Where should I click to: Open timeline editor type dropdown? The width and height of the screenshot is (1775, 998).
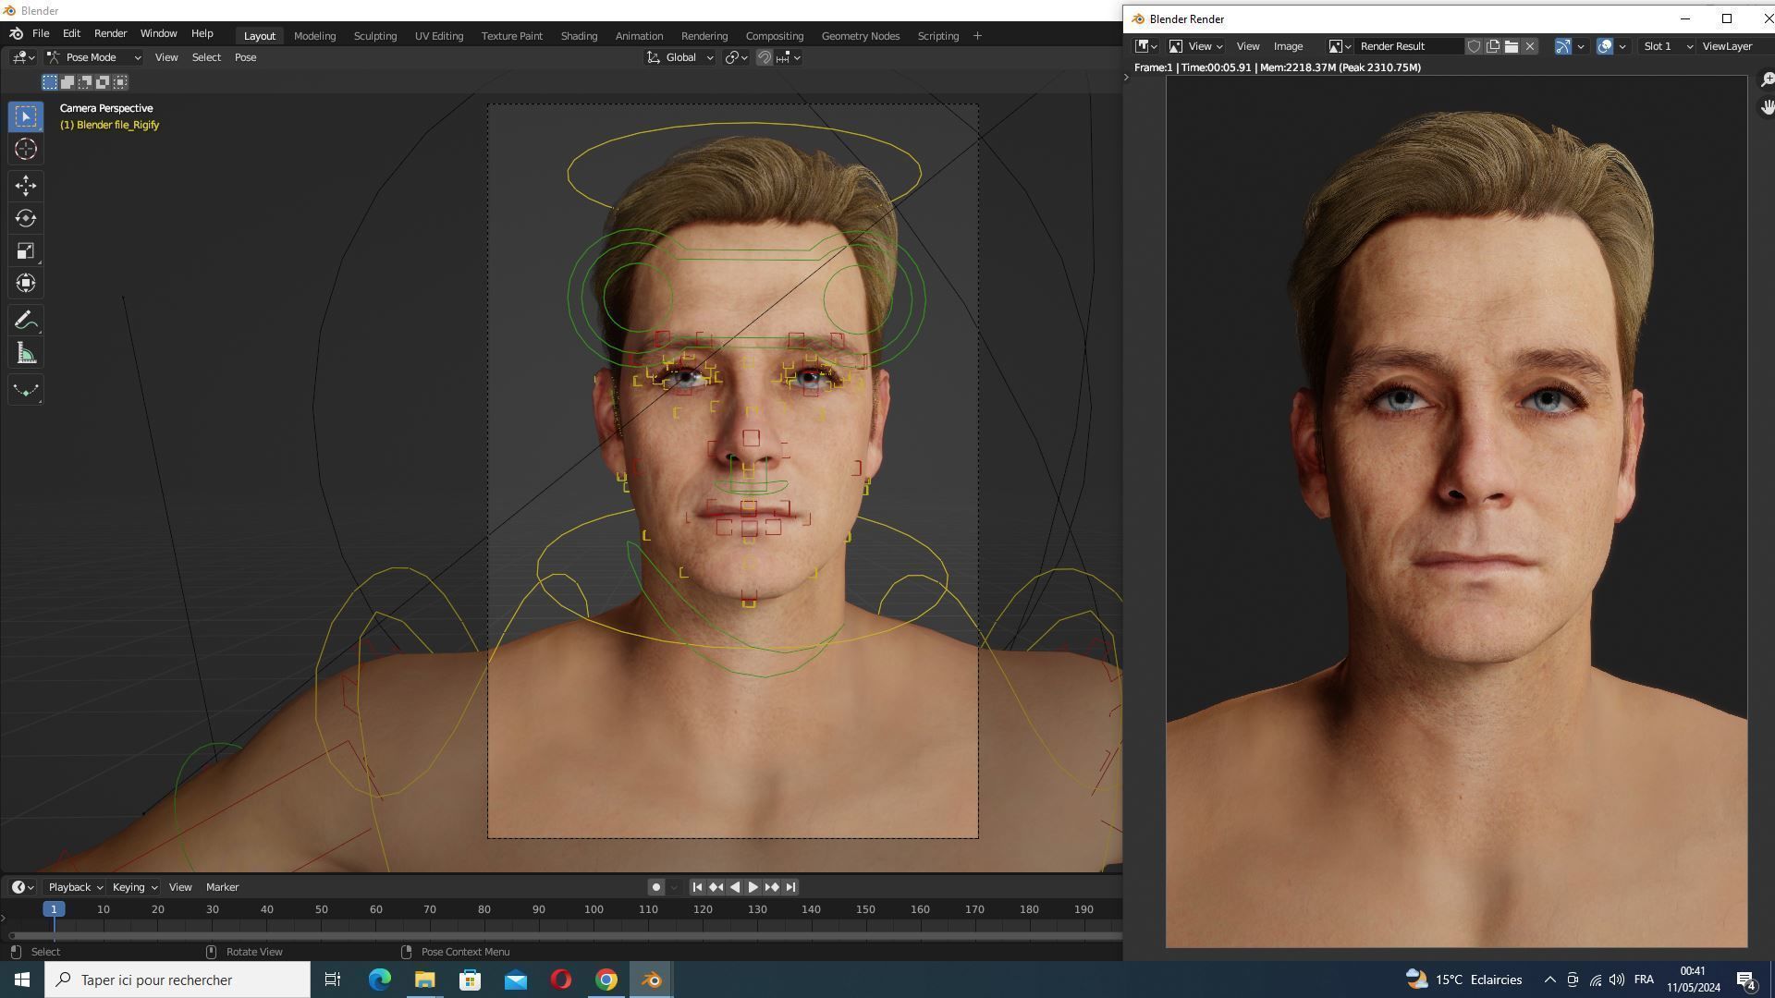click(x=23, y=887)
